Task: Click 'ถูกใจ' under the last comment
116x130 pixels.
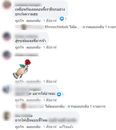Action: [19, 127]
